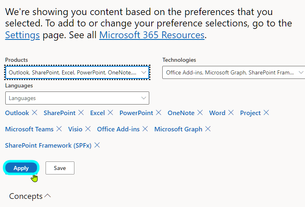Viewport: 305px width, 207px height.
Task: Remove the Microsoft Graph filter tag
Action: click(x=208, y=129)
